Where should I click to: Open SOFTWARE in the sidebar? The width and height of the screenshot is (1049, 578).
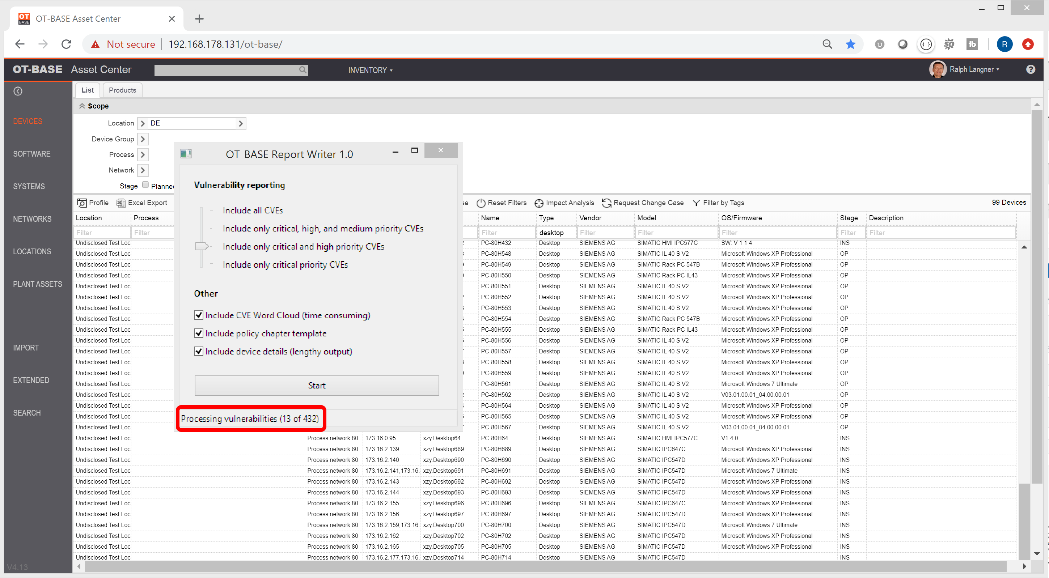coord(32,154)
